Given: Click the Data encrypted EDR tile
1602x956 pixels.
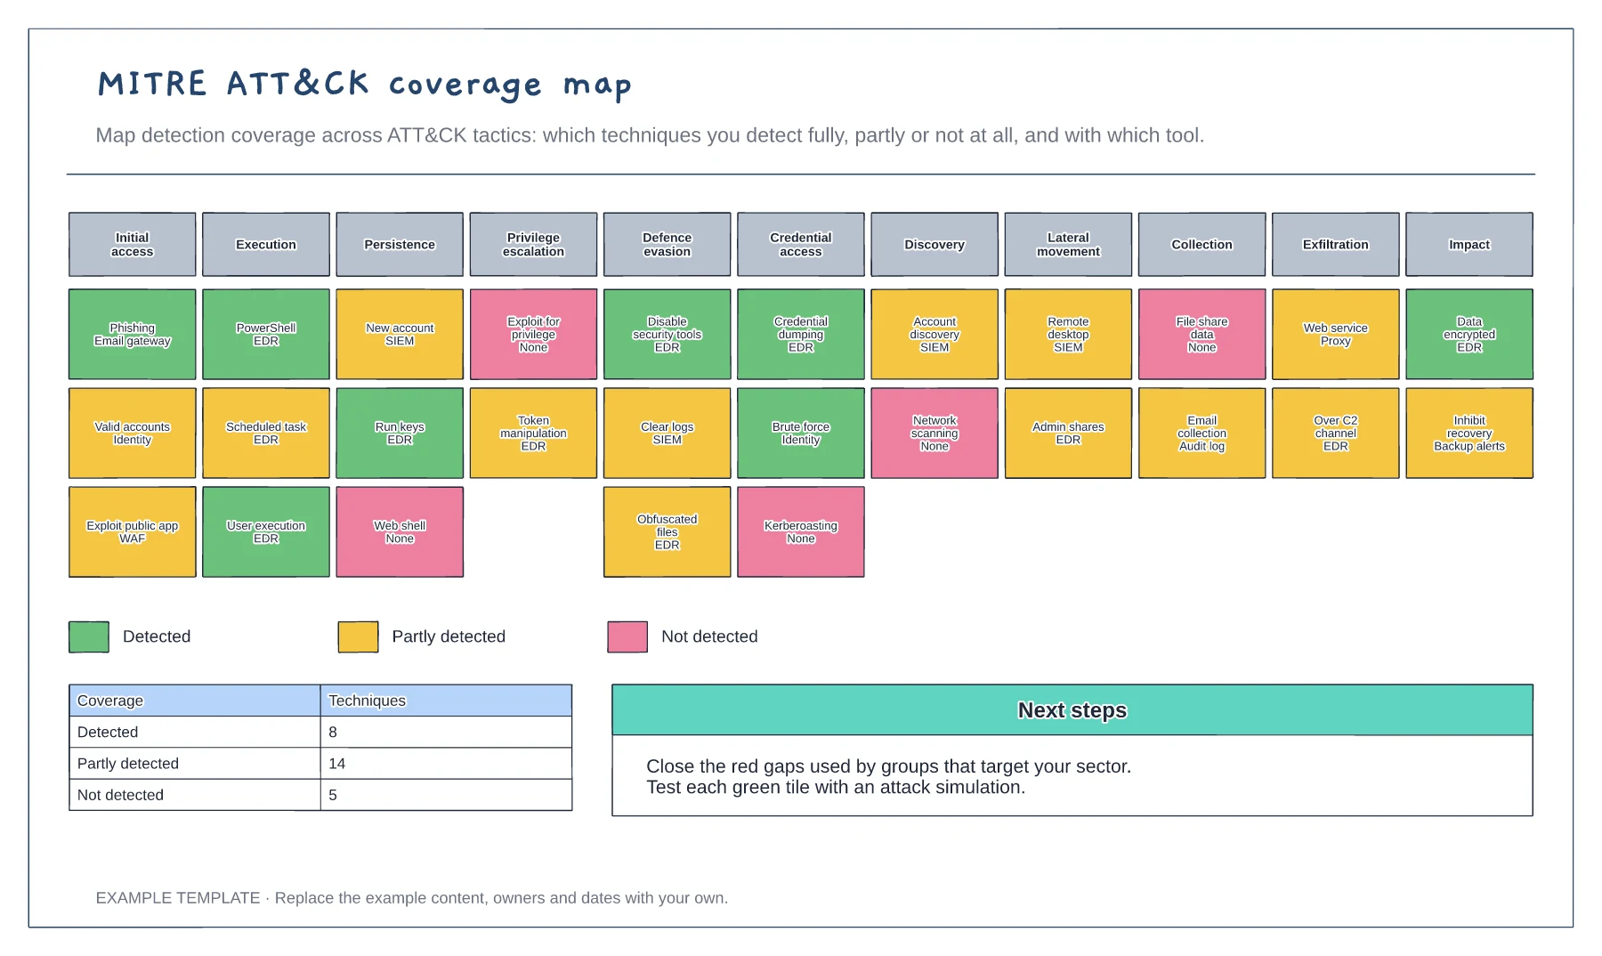Looking at the screenshot, I should point(1469,335).
